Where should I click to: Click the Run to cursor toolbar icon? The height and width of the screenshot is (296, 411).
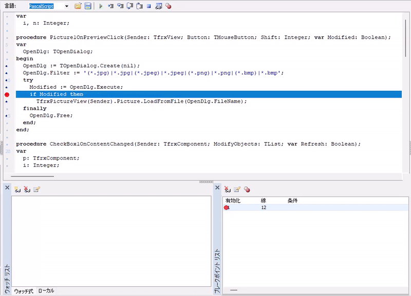110,6
